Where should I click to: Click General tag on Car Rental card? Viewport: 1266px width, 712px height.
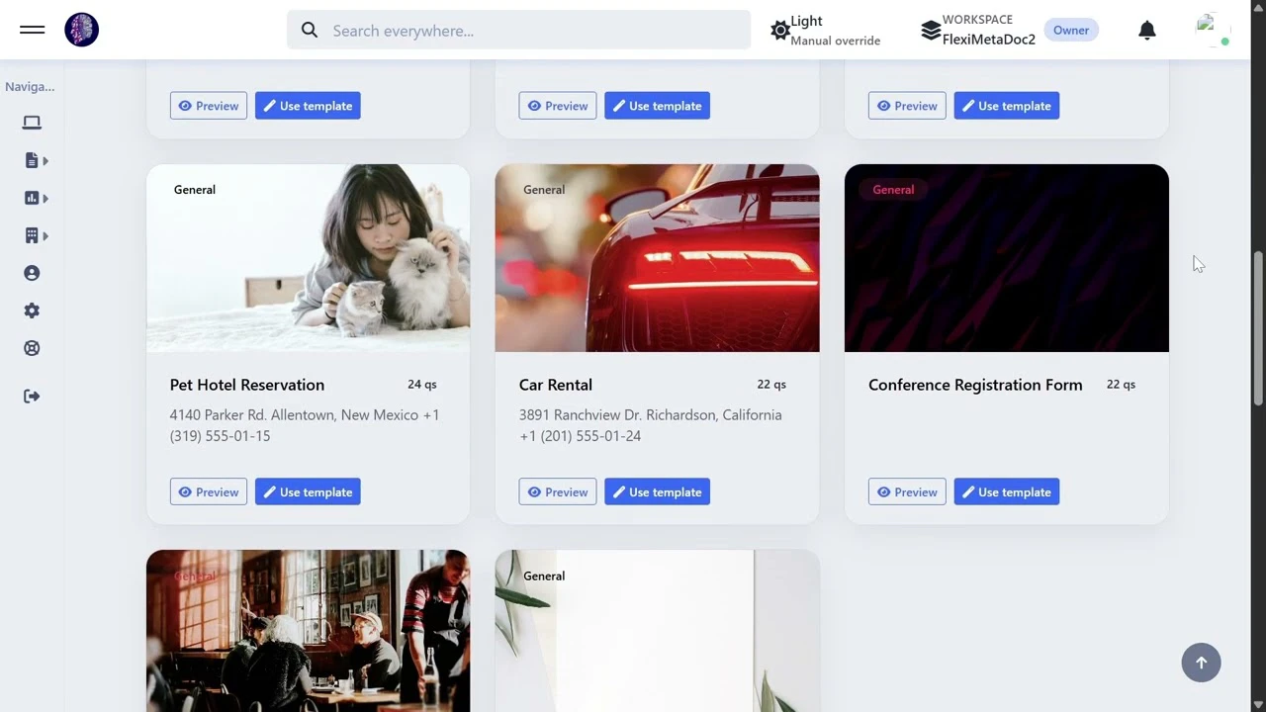(544, 190)
